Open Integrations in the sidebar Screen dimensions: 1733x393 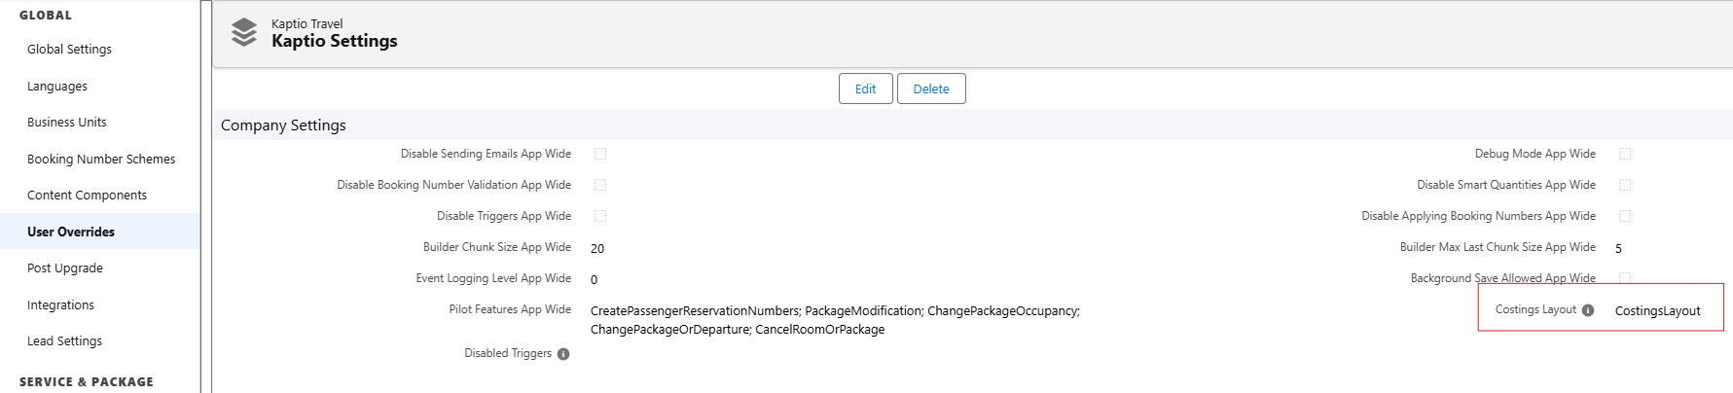[x=60, y=305]
